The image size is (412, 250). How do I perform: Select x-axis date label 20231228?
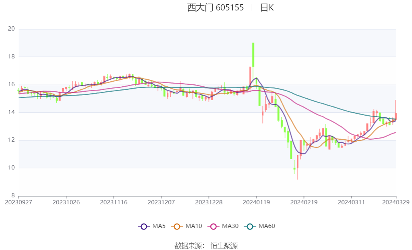coord(209,202)
